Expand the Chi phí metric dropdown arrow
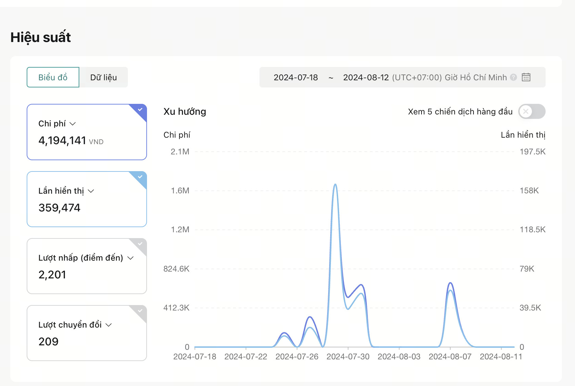 (72, 124)
